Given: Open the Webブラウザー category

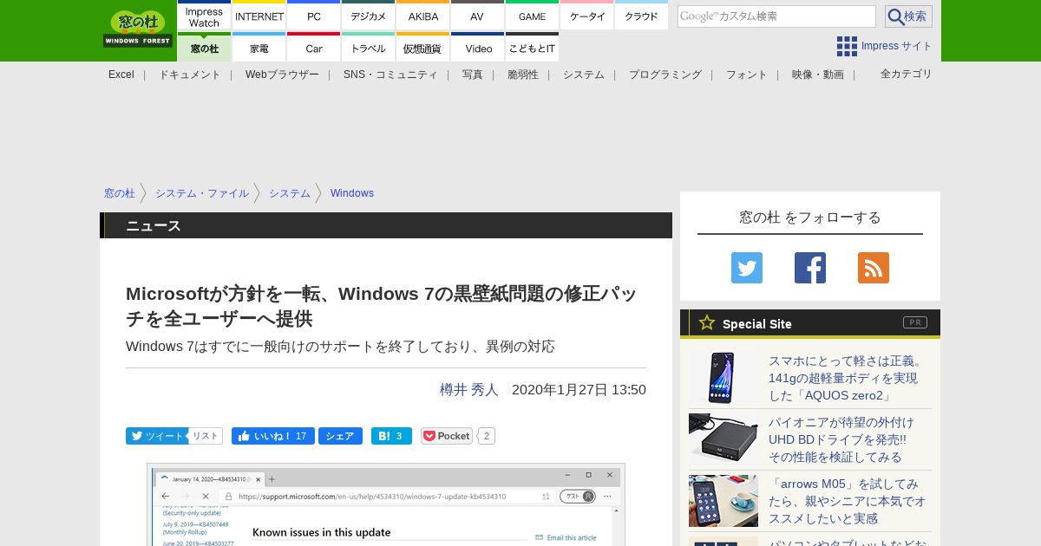Looking at the screenshot, I should click(282, 75).
